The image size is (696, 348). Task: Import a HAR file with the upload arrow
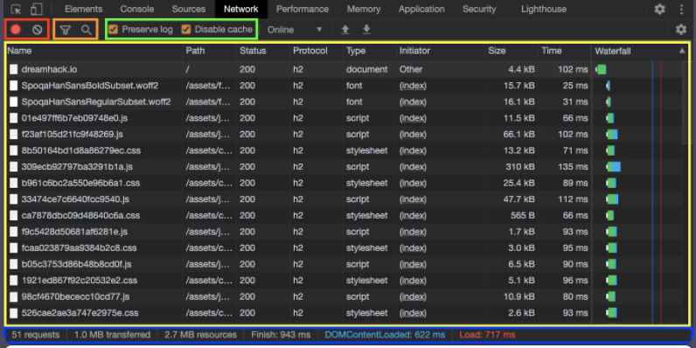click(x=345, y=30)
